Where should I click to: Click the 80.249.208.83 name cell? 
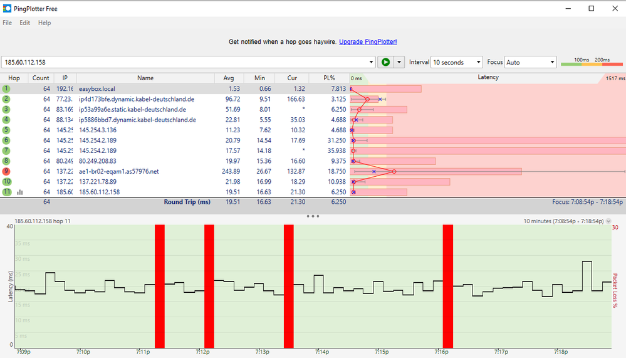tap(98, 161)
